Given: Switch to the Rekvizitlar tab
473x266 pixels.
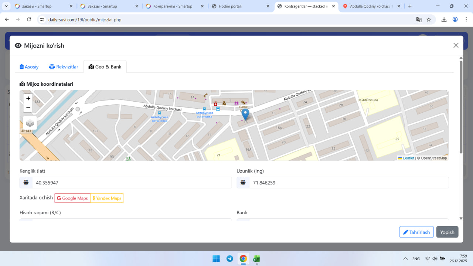Looking at the screenshot, I should pos(64,67).
